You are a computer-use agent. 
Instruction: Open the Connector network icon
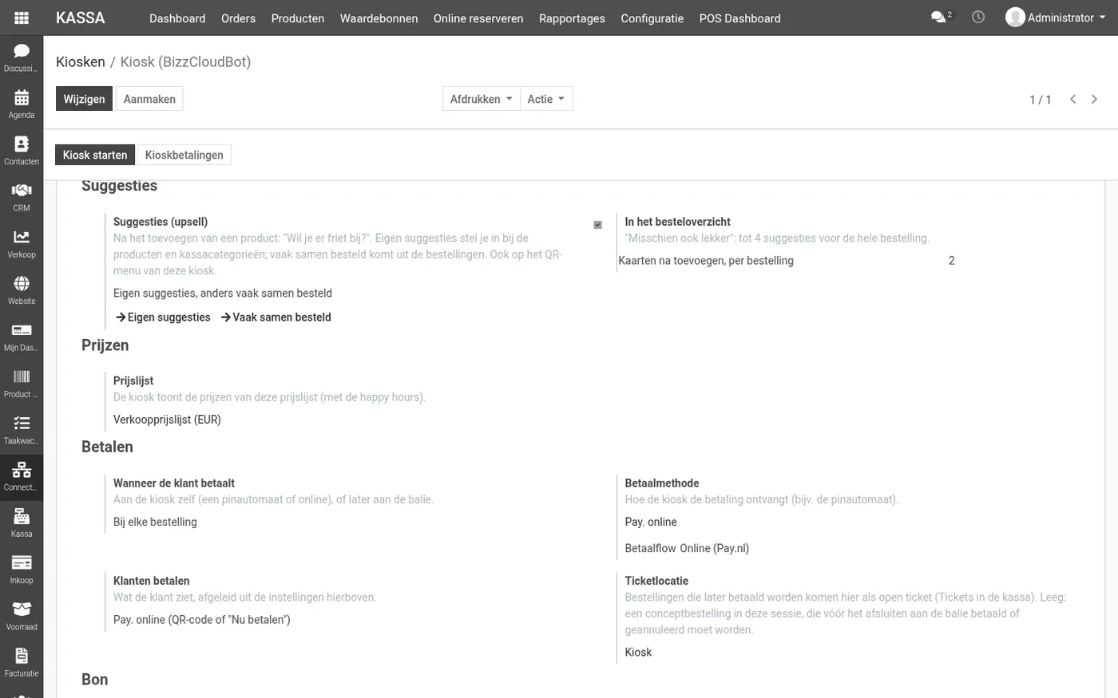pos(22,477)
